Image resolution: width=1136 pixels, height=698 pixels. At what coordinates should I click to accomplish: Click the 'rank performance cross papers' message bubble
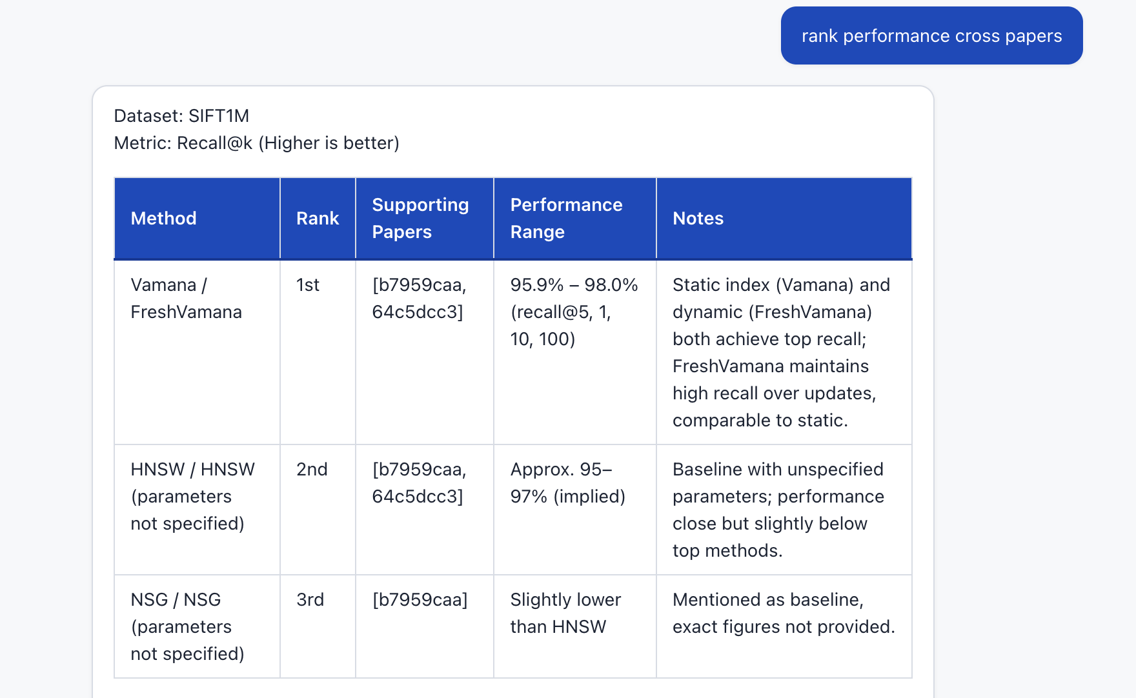pyautogui.click(x=931, y=35)
